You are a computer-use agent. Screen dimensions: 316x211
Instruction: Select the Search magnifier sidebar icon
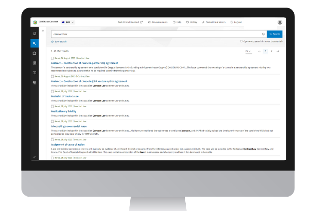[34, 43]
